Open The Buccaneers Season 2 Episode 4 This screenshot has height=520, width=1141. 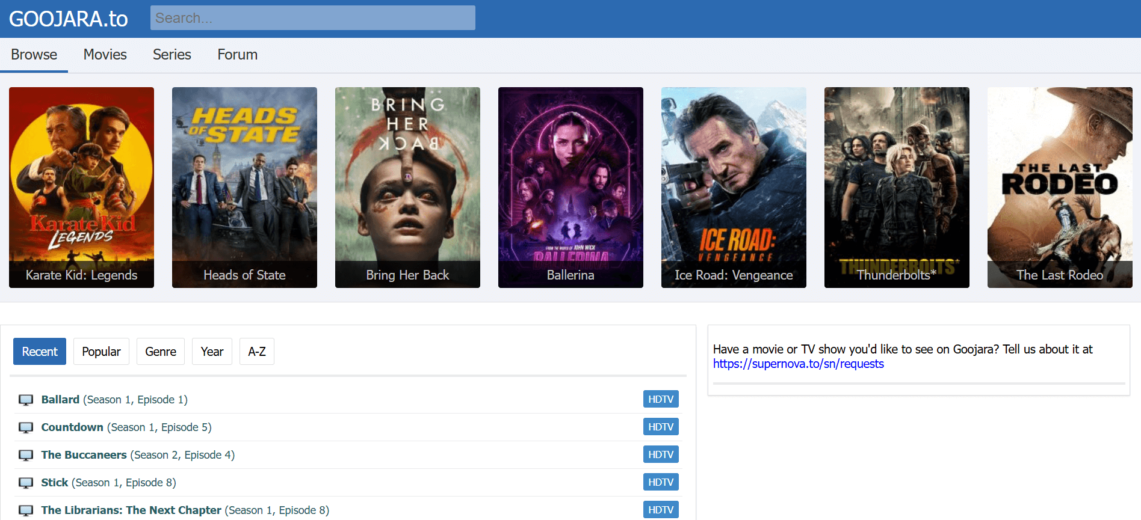coord(138,455)
